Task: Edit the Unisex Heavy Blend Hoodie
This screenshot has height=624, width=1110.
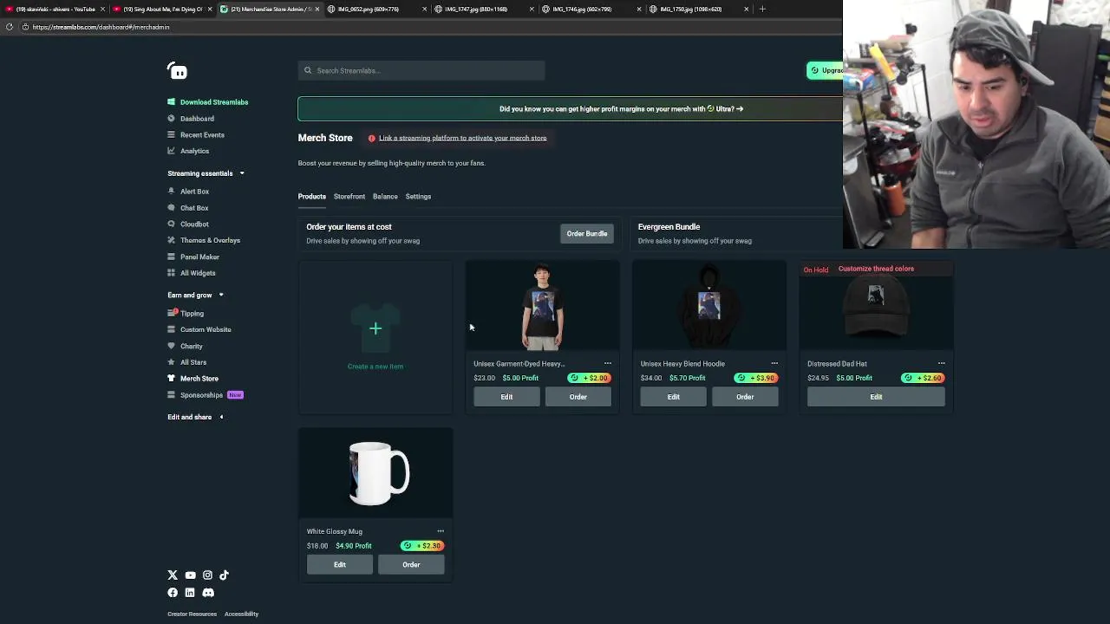Action: (674, 397)
